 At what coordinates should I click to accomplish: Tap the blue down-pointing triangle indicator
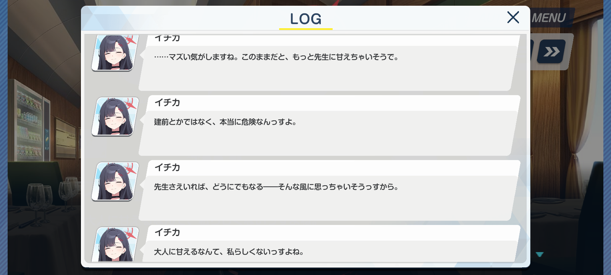[540, 254]
